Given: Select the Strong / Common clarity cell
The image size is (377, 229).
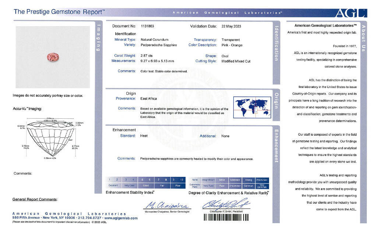Looking at the screenshot, I should [249, 183].
